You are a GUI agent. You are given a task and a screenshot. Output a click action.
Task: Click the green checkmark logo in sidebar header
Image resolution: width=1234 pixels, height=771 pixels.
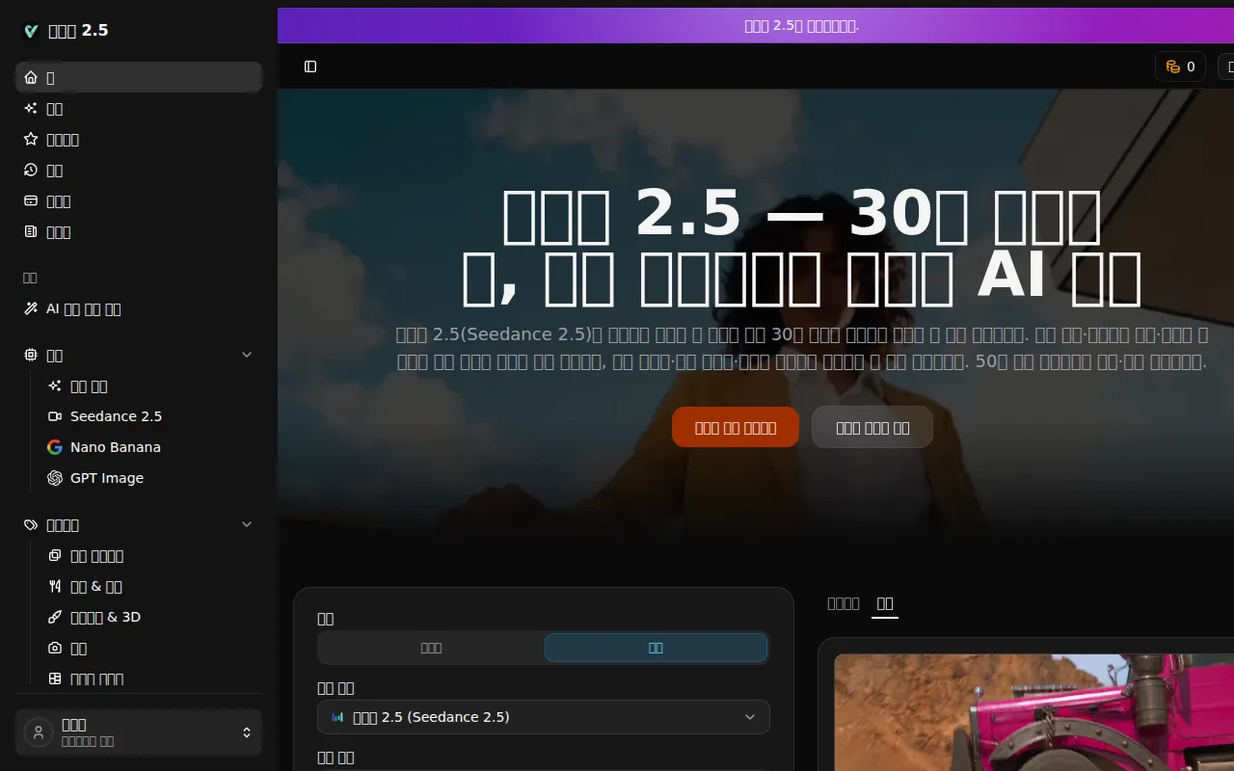[x=31, y=31]
